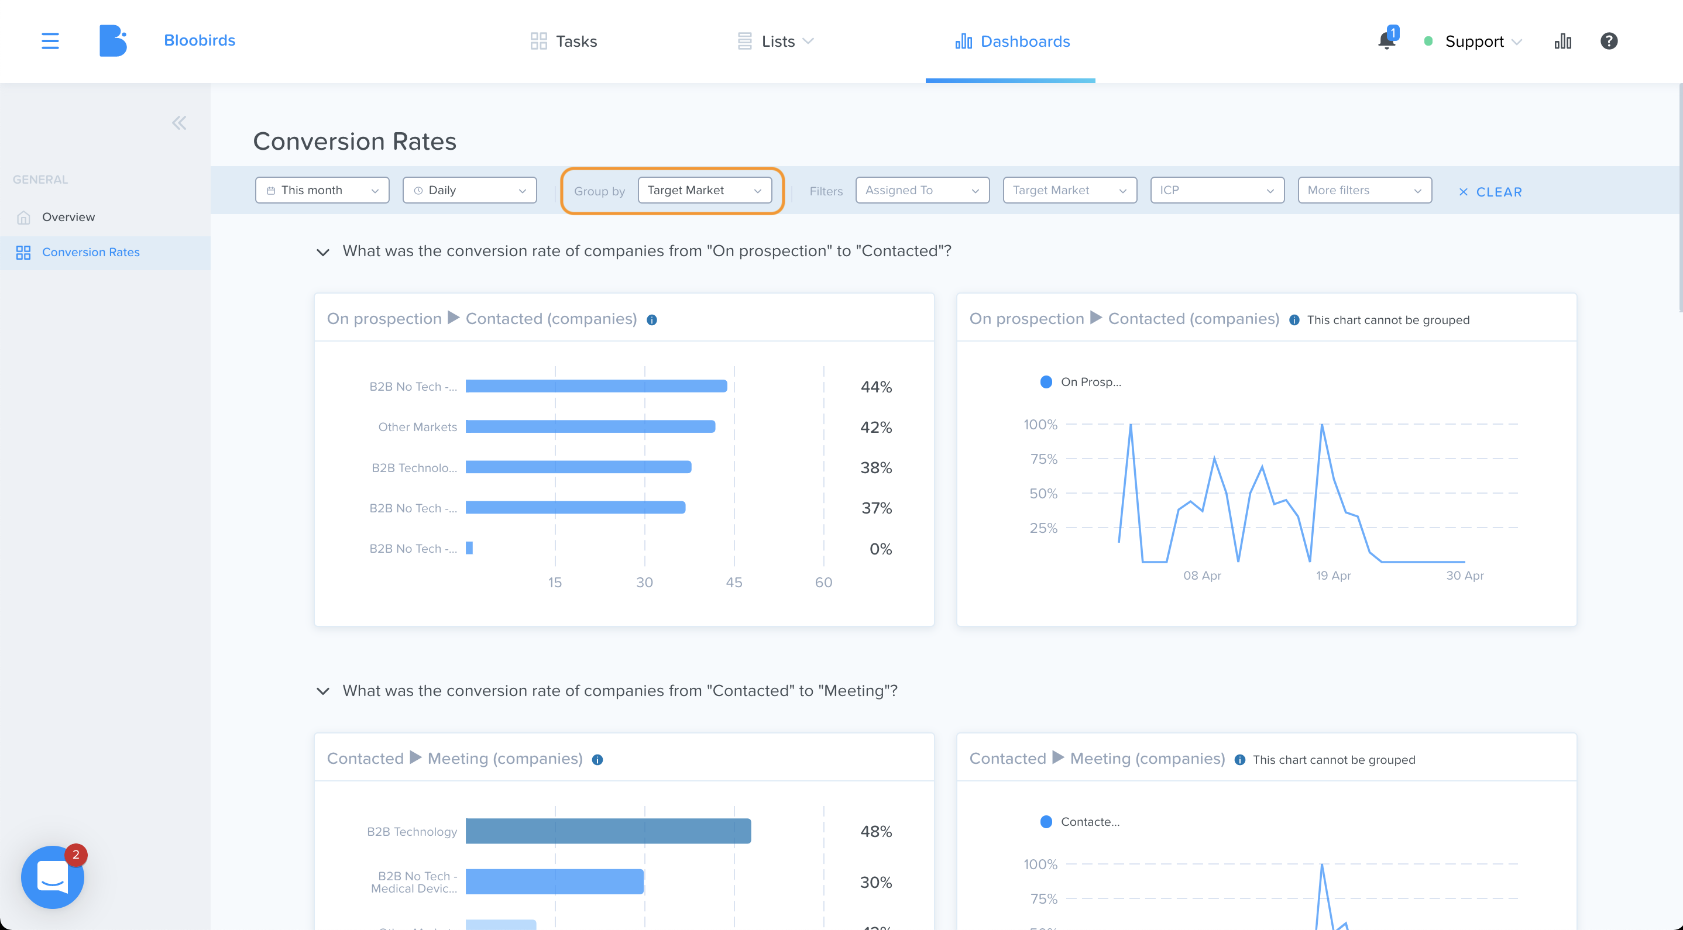The width and height of the screenshot is (1683, 930).
Task: Click the 30 Apr axis label
Action: (1464, 576)
